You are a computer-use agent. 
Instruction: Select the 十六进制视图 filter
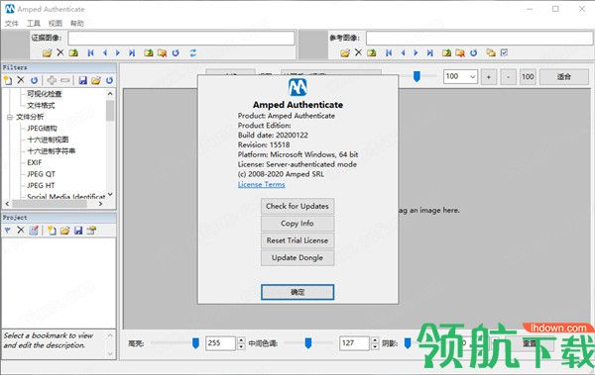click(48, 140)
